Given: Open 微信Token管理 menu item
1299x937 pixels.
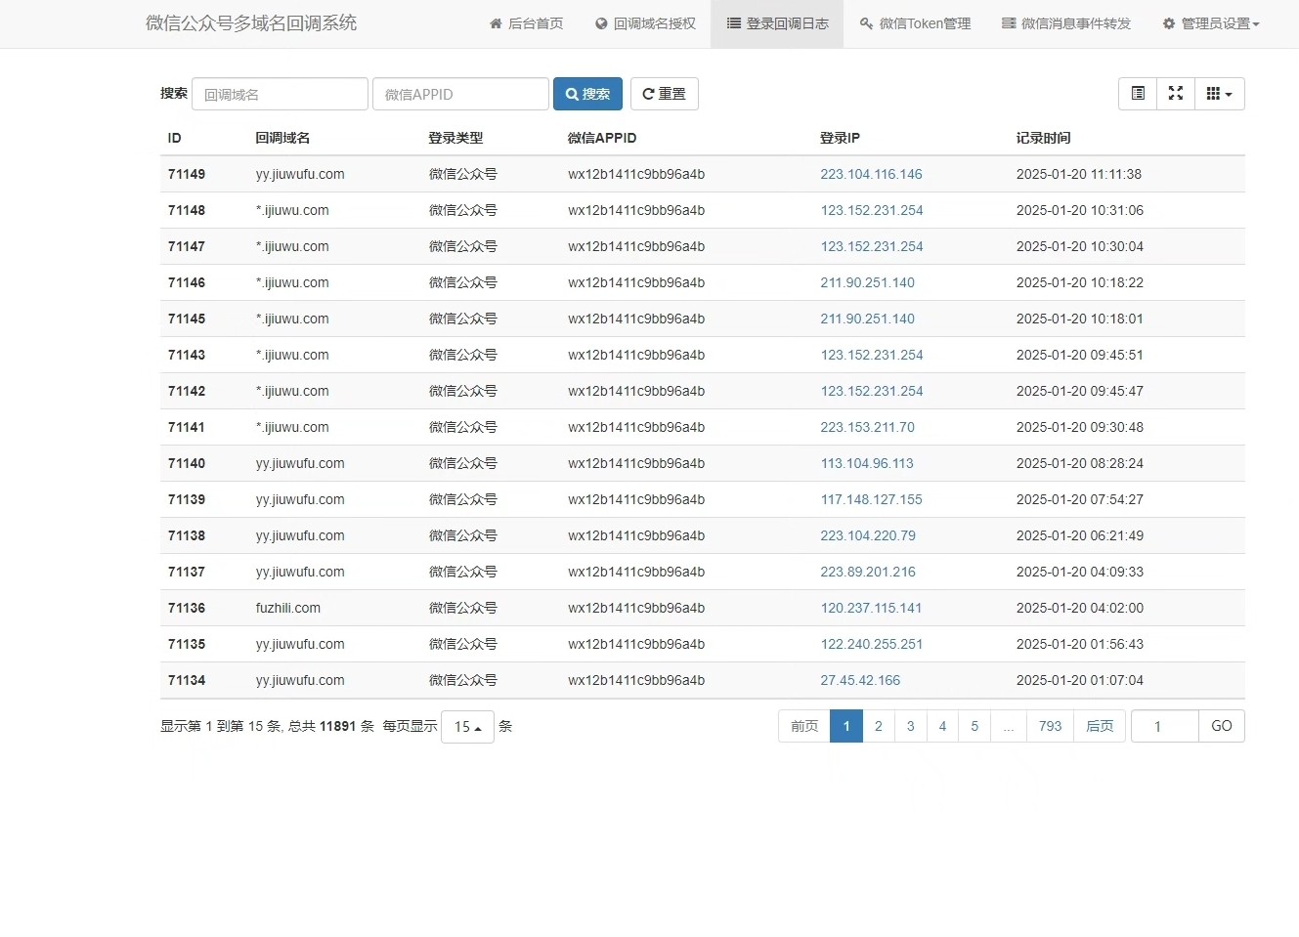Looking at the screenshot, I should (915, 23).
